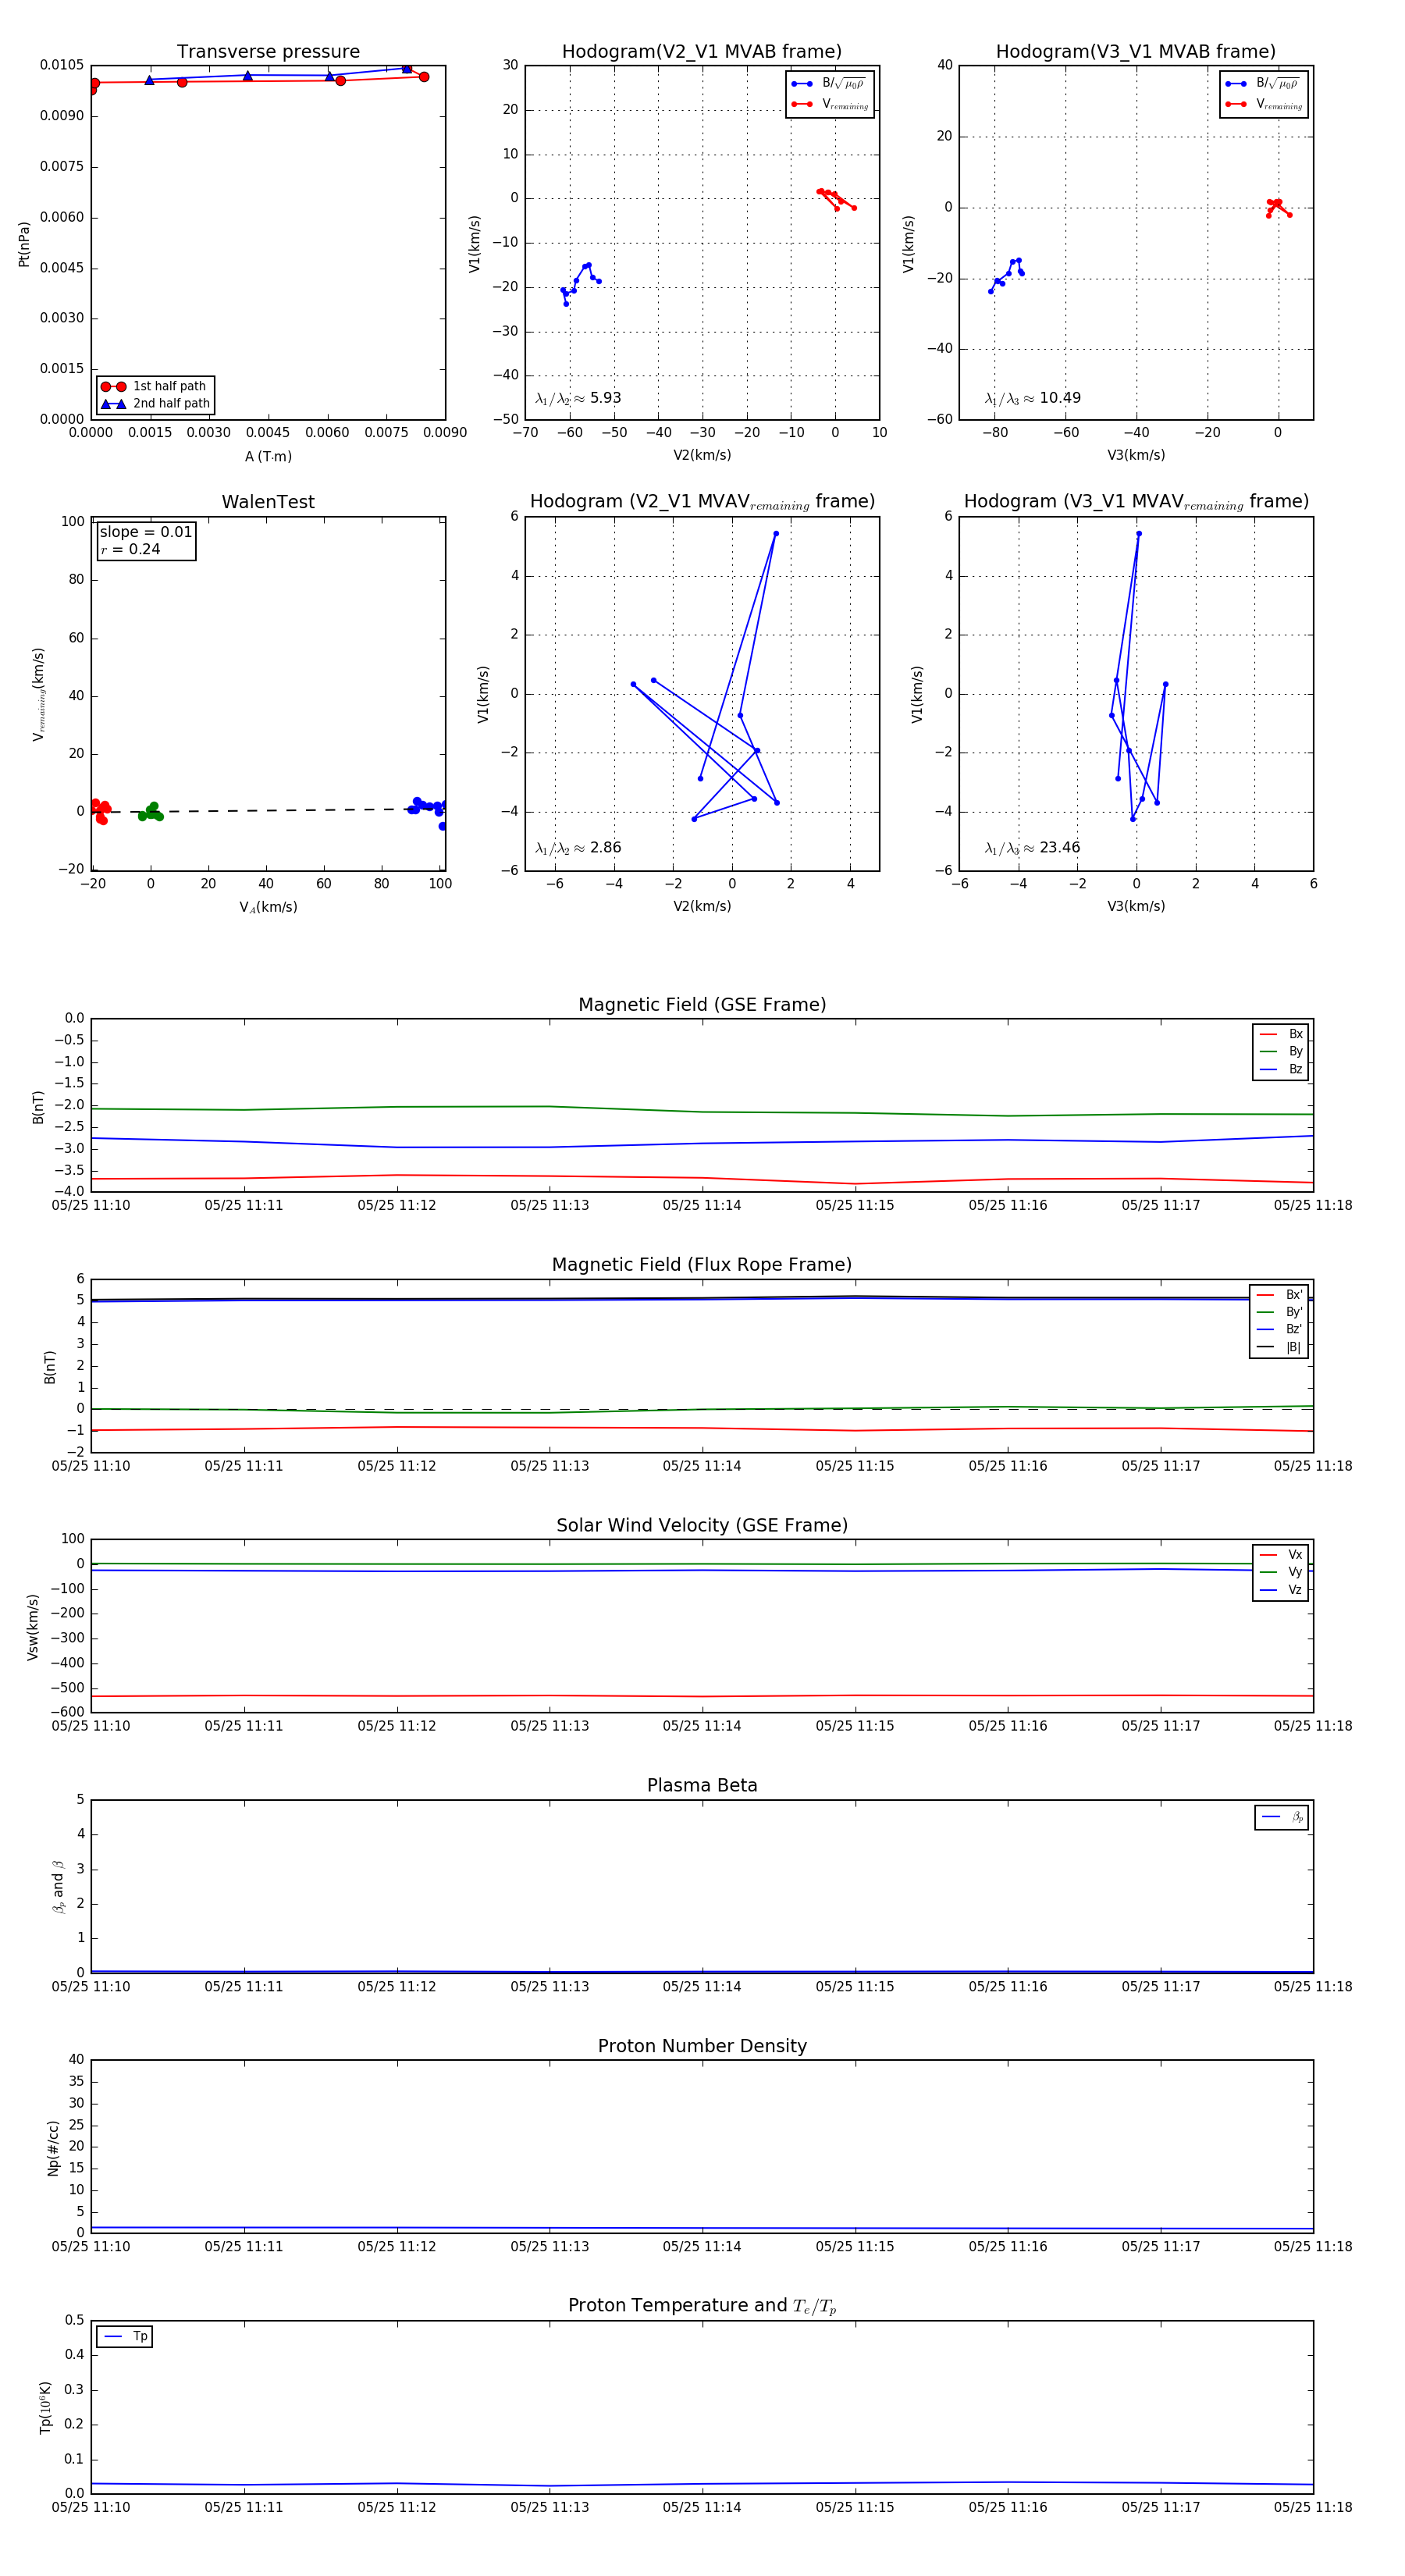1405x2576 pixels.
Task: Click the λ1/λ3 ≈ 10.49 label
Action: (1032, 398)
